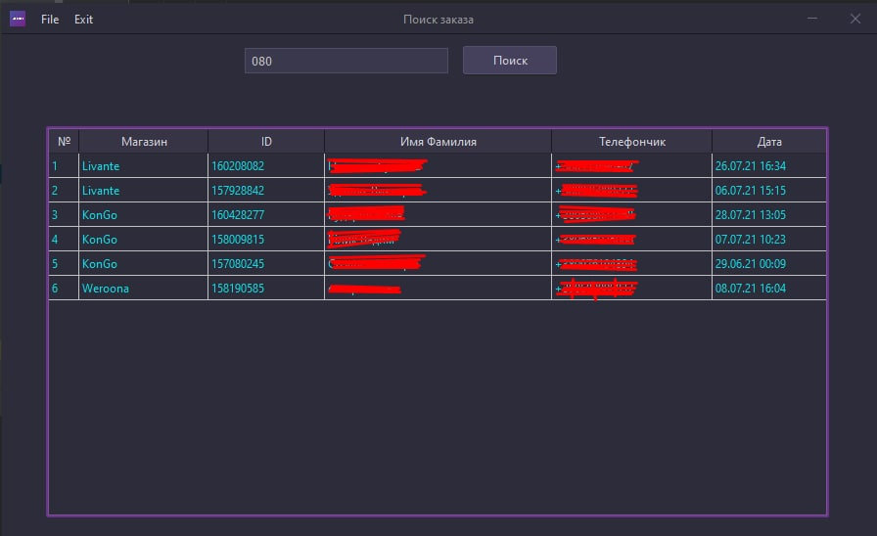
Task: Click date 26.07.21 16:34
Action: 769,165
